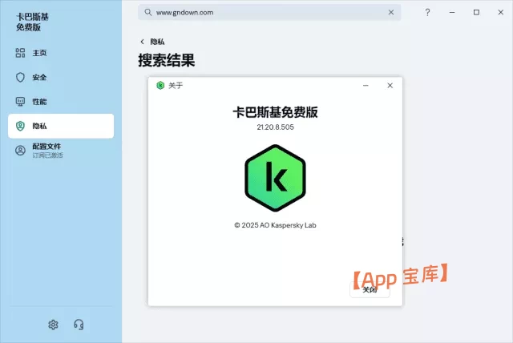
Task: Close the 关于 dialog with X
Action: point(390,85)
